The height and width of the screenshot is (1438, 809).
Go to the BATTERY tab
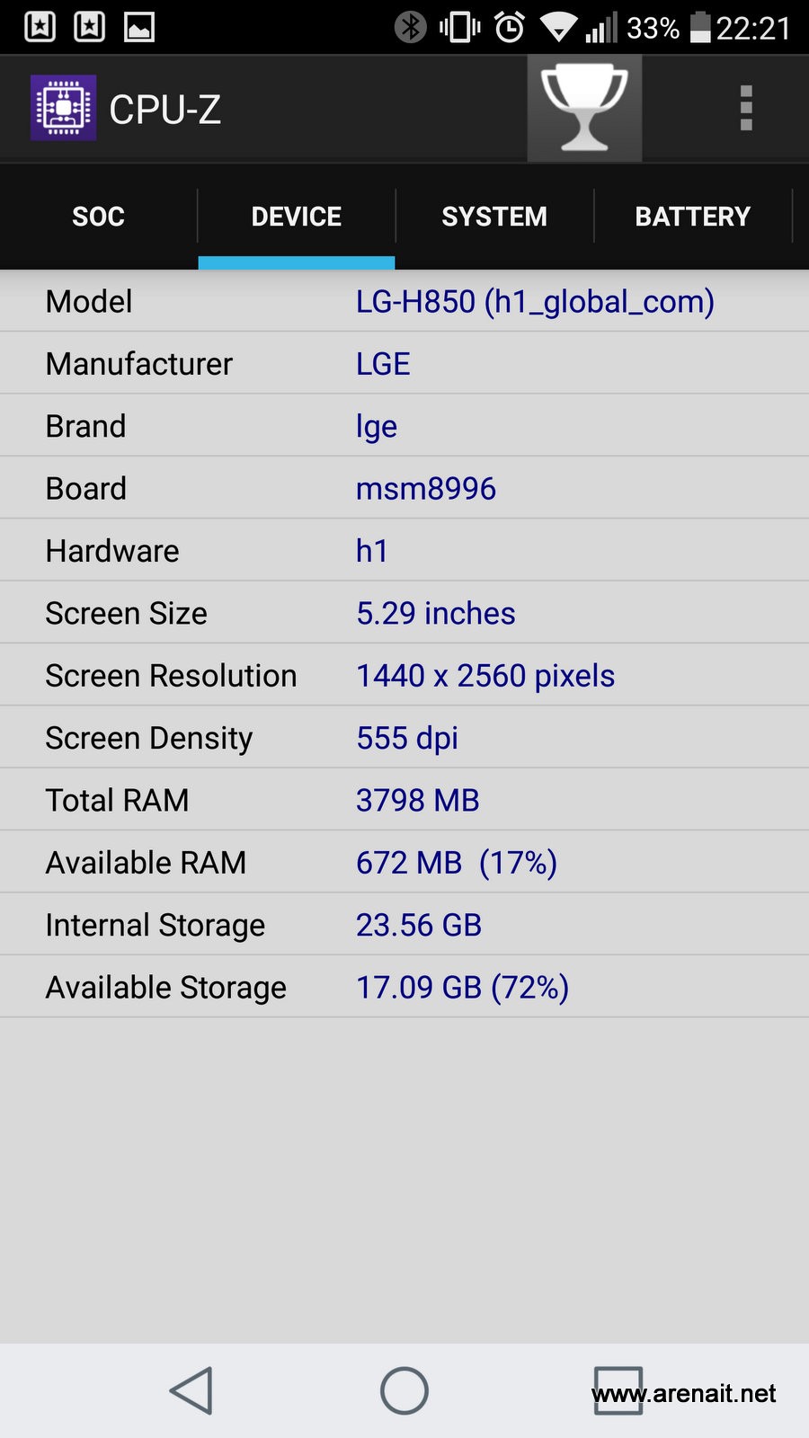[x=692, y=217]
